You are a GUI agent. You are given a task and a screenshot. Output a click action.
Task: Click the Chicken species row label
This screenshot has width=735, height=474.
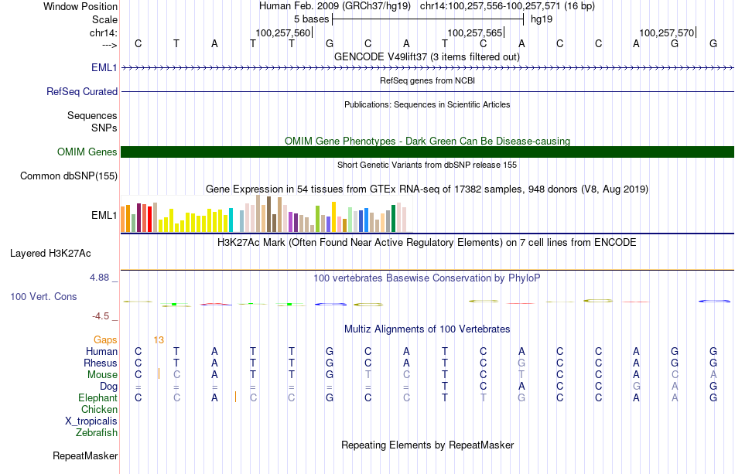[99, 409]
